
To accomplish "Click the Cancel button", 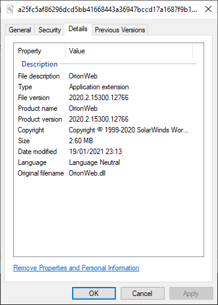I will 142,294.
